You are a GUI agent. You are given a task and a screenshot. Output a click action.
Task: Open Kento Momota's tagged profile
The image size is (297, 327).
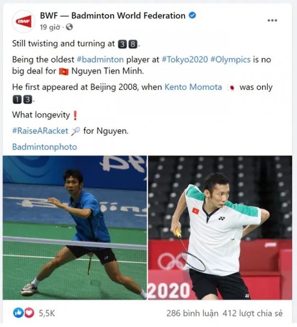[x=193, y=87]
